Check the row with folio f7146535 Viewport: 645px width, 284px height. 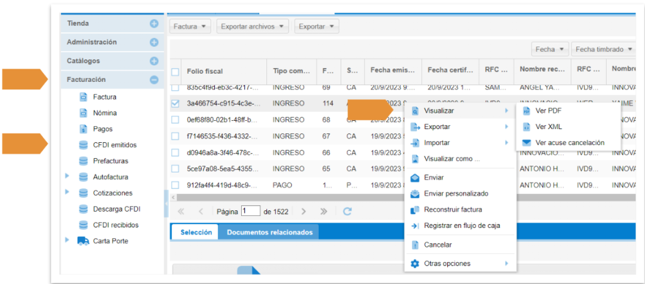tap(175, 136)
